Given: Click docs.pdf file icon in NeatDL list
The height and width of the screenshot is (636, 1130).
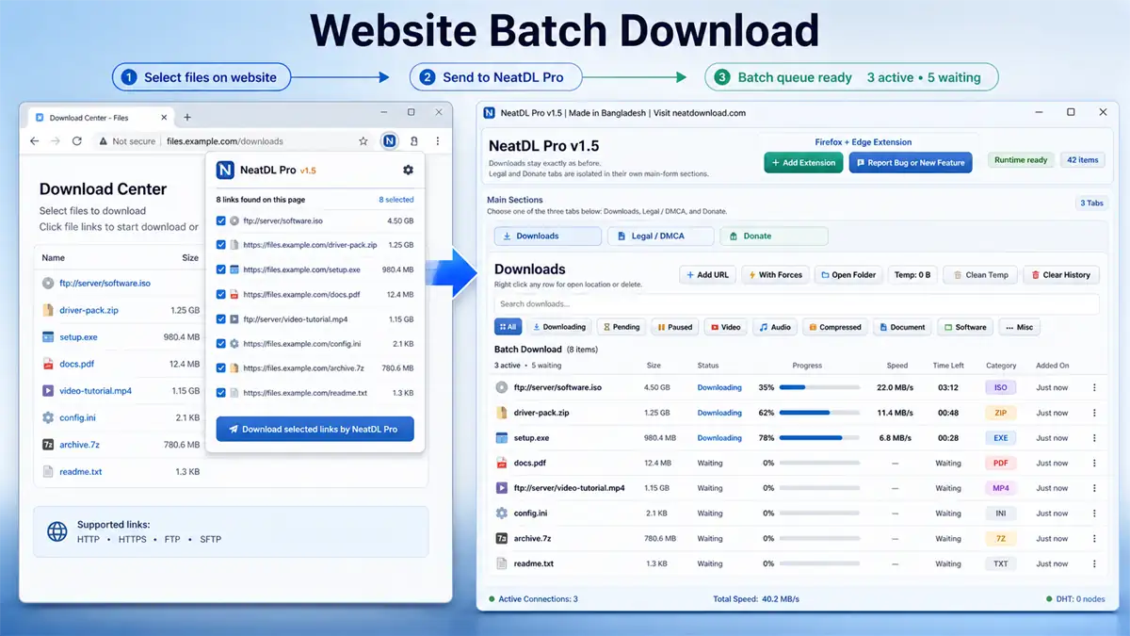Looking at the screenshot, I should click(x=502, y=463).
